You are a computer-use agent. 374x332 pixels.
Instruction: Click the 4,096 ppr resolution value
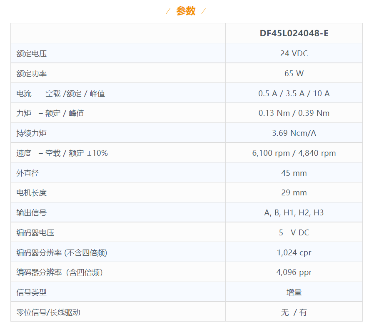294,272
